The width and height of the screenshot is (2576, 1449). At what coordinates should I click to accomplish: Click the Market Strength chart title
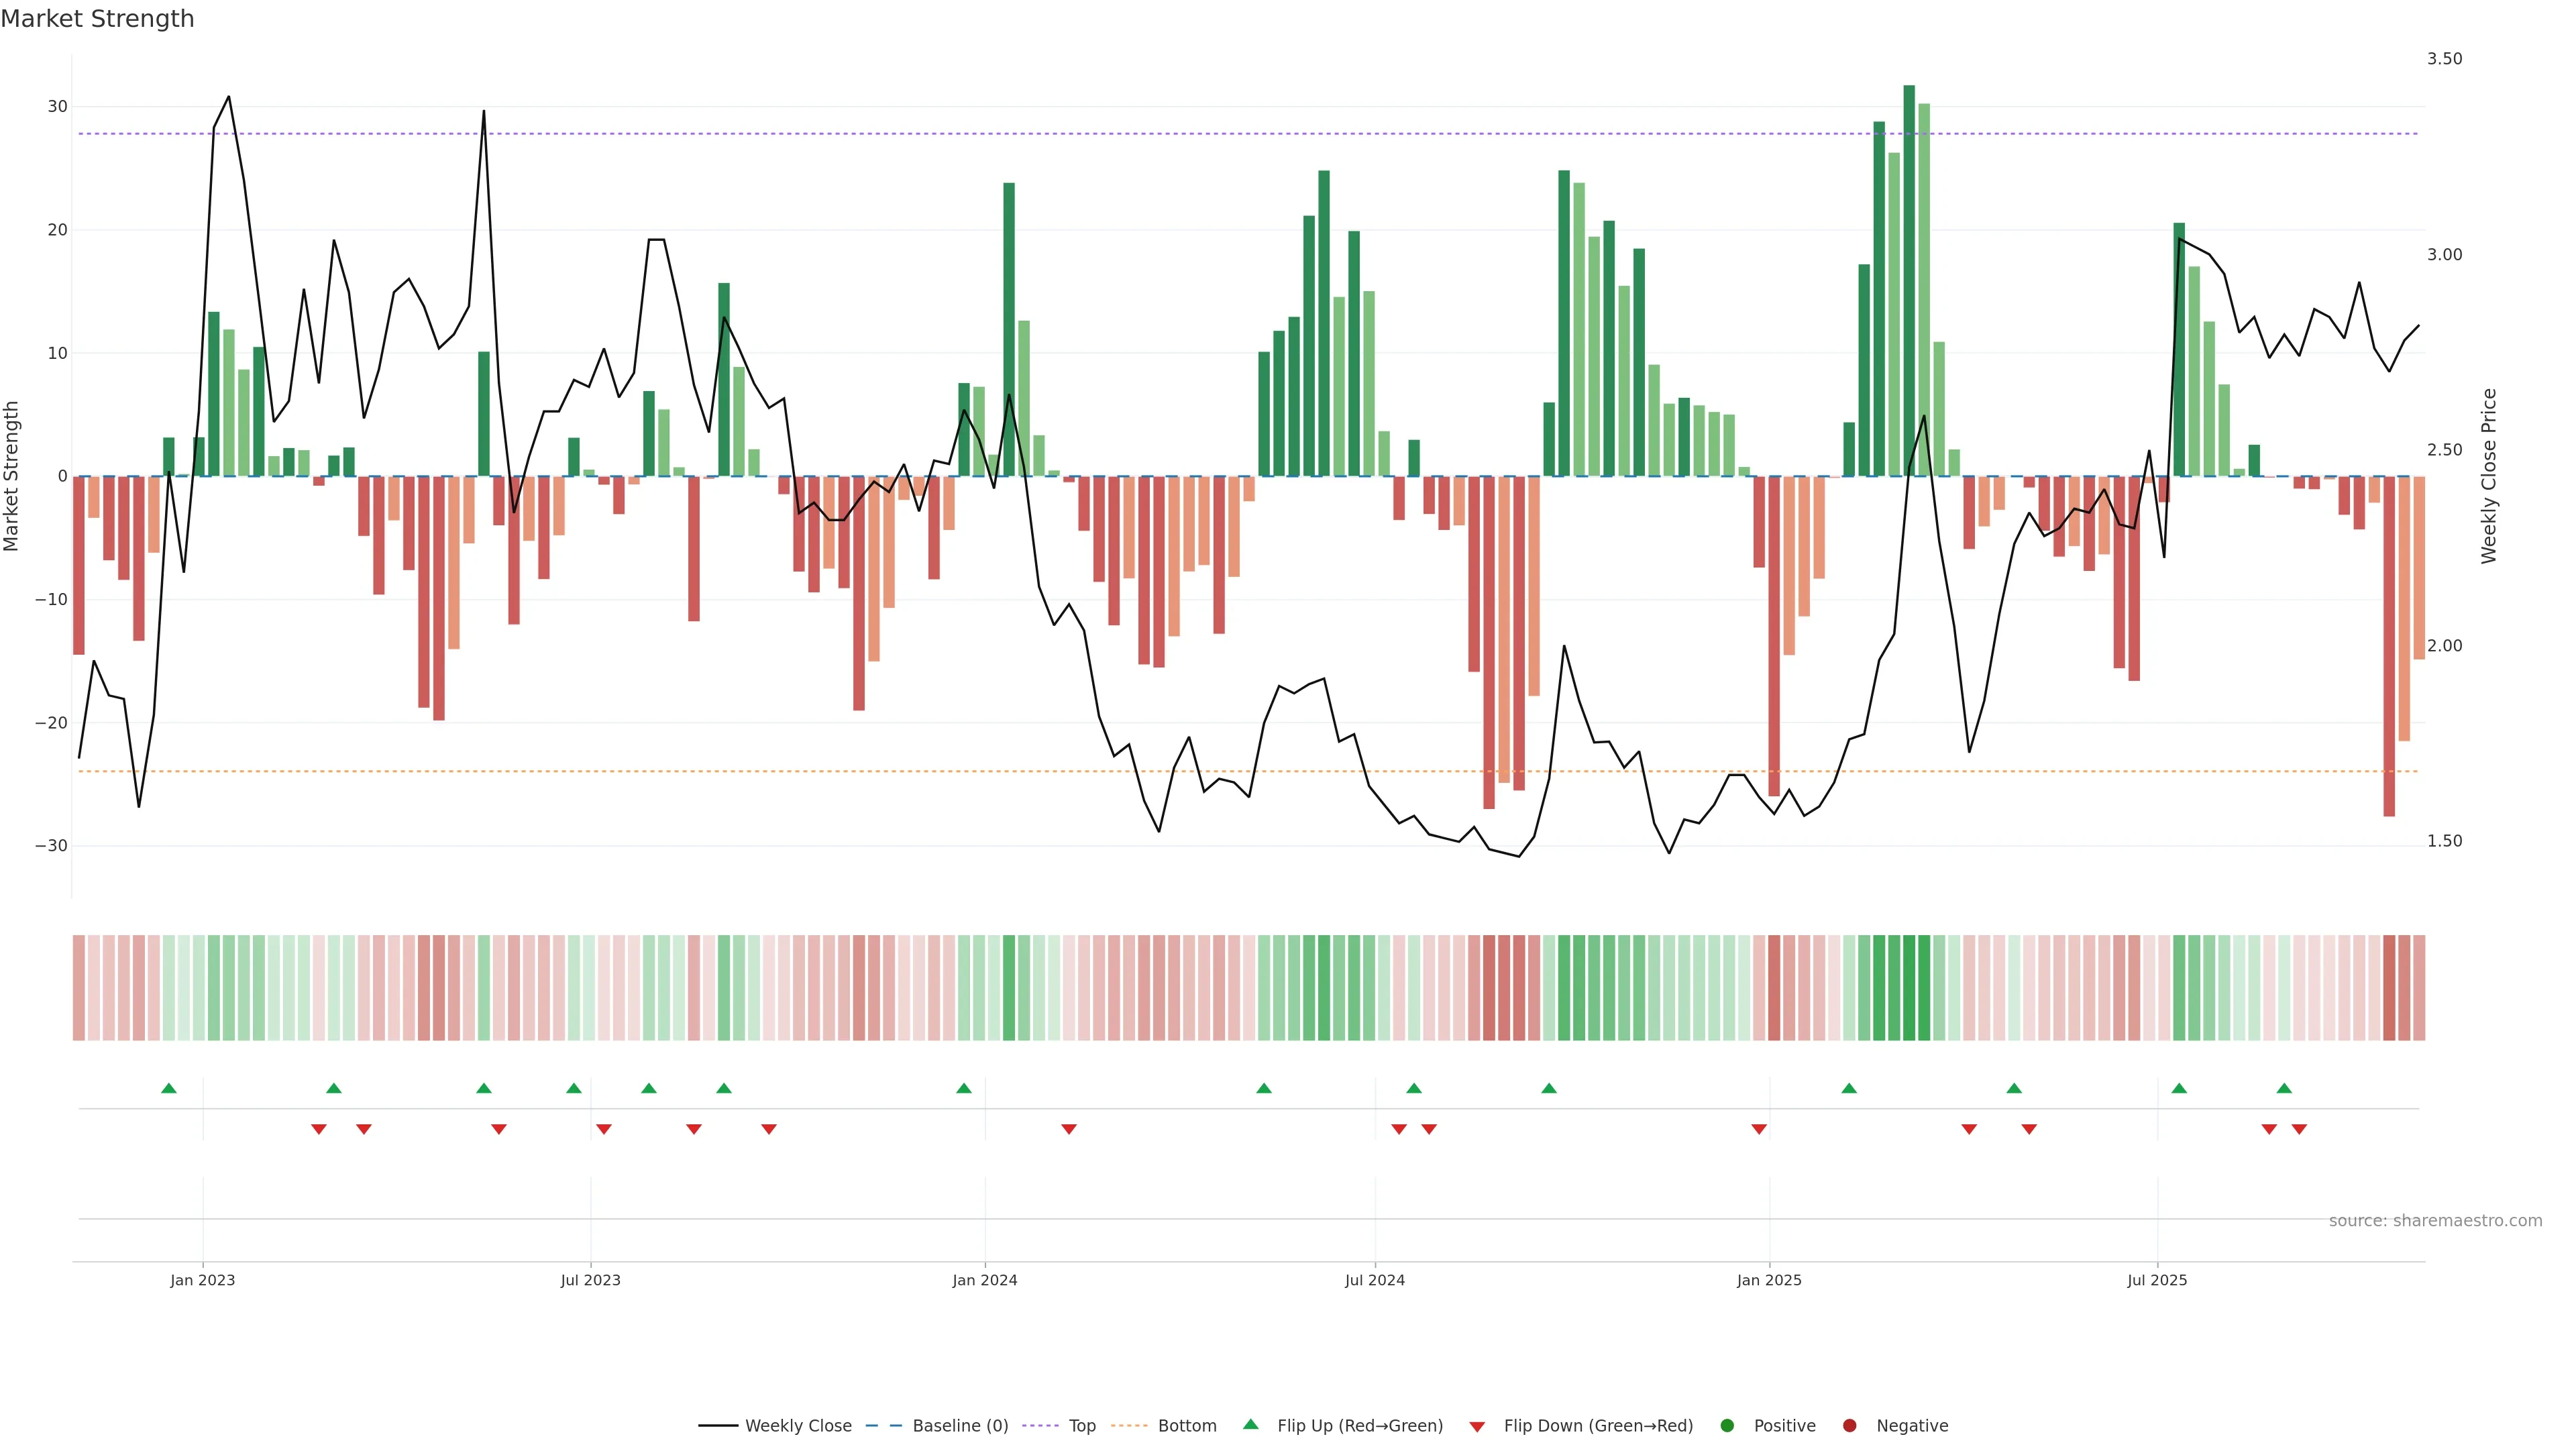pos(97,19)
